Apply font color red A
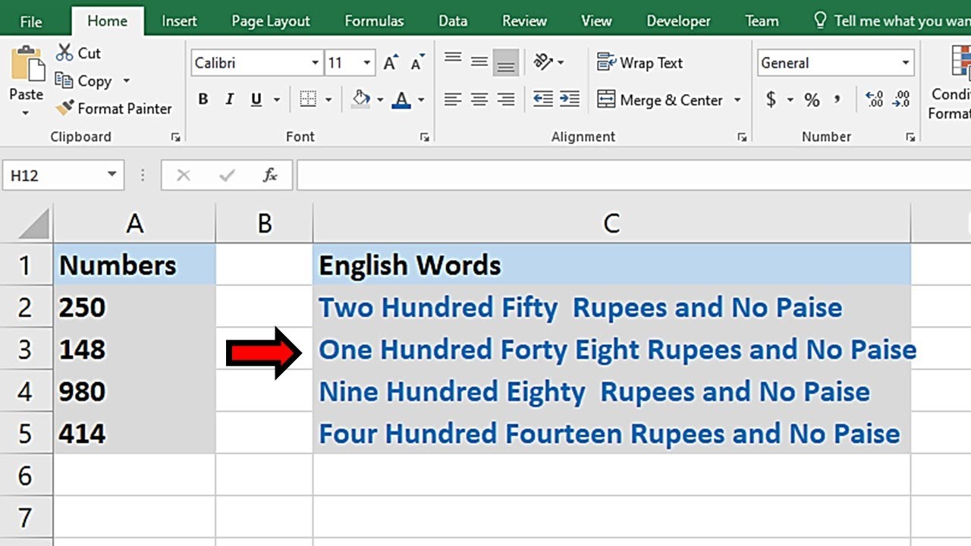This screenshot has width=971, height=546. pyautogui.click(x=401, y=99)
